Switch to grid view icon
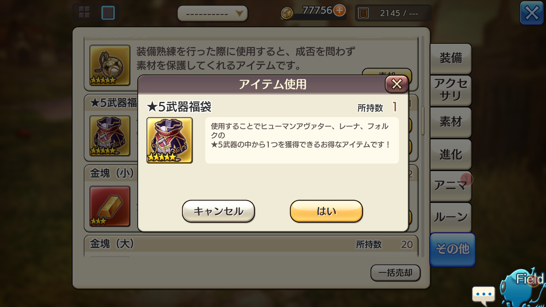 click(84, 13)
